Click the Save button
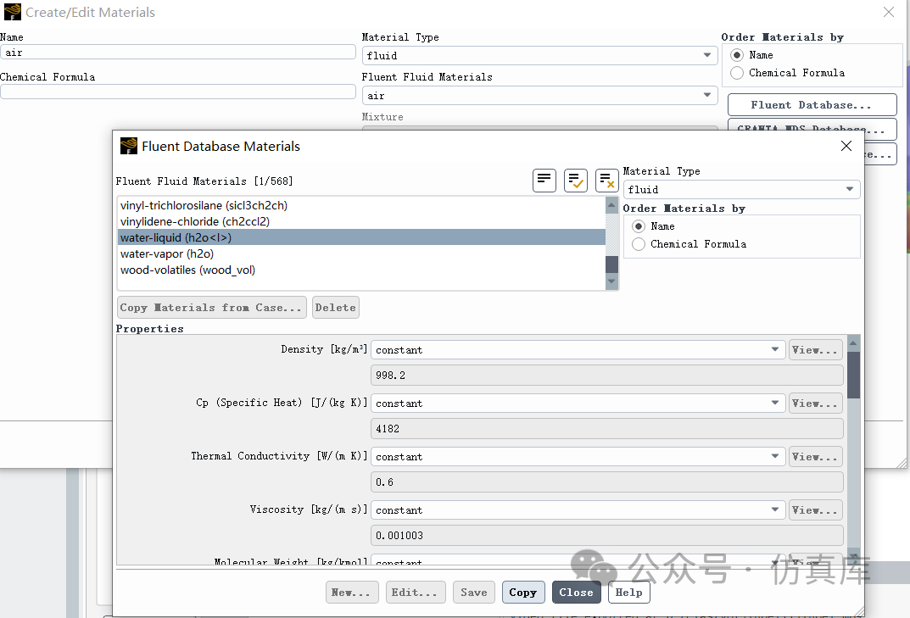Viewport: 910px width, 618px height. pyautogui.click(x=474, y=593)
